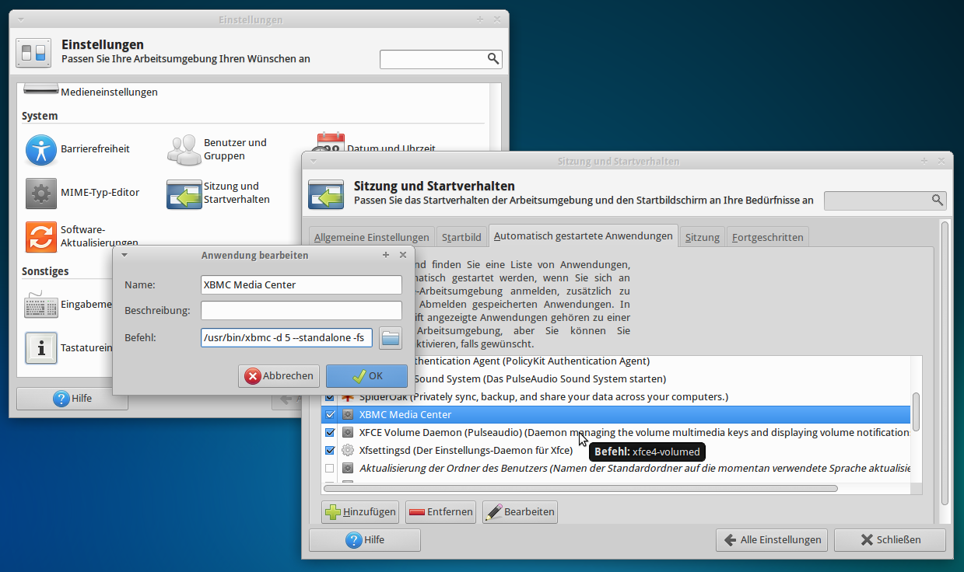This screenshot has width=964, height=572.
Task: Click Hilfe in Sitzung und Startverhalten window
Action: 365,540
